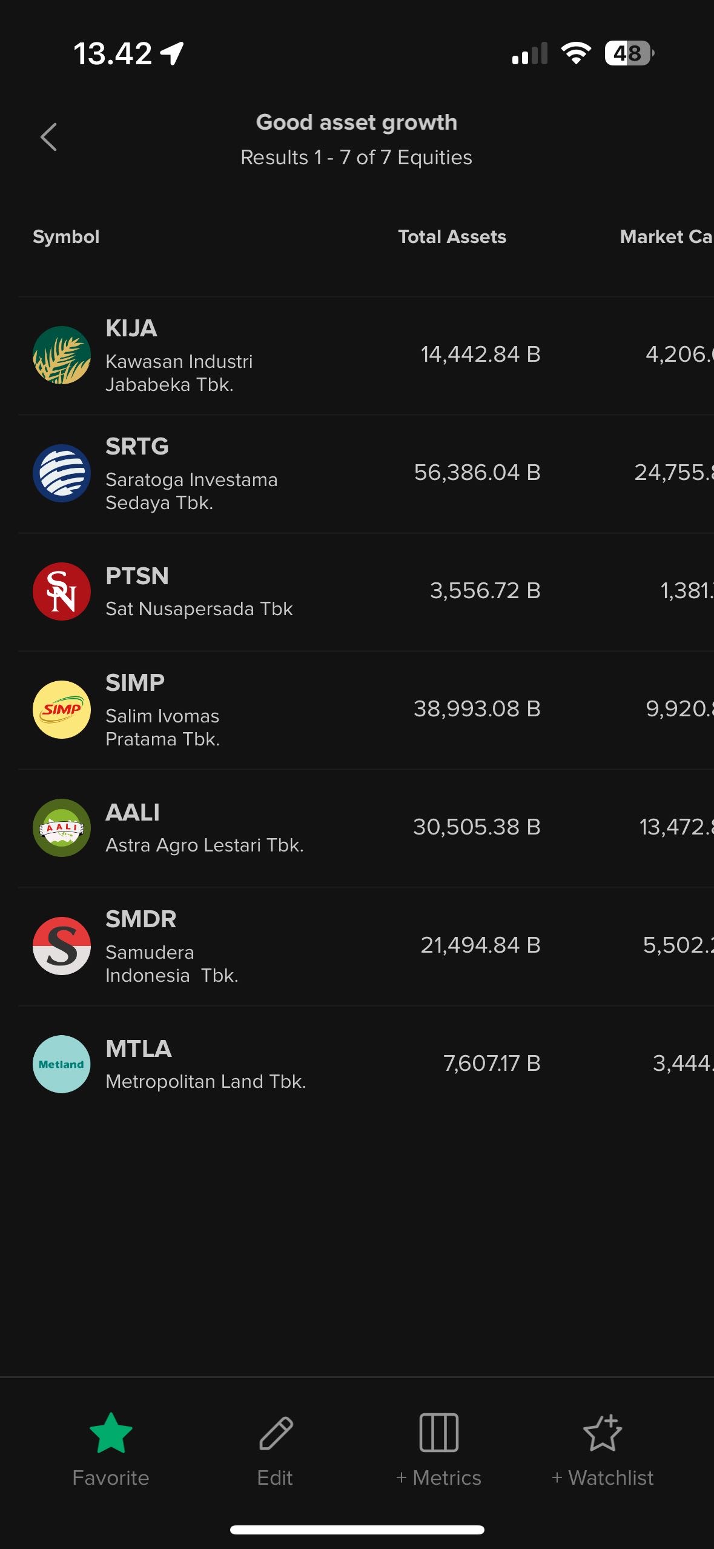The image size is (714, 1549).
Task: Tap the Metland logo
Action: coord(62,1064)
